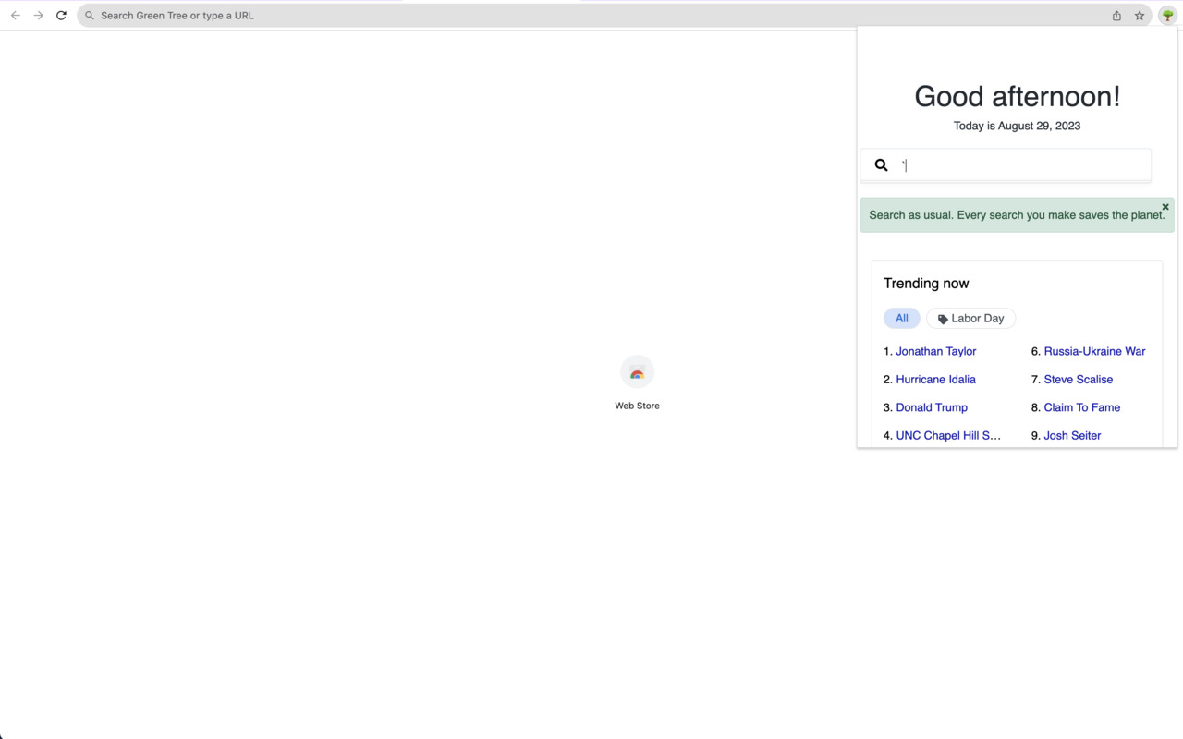The width and height of the screenshot is (1183, 739).
Task: Open Josh Seiter trending link
Action: pyautogui.click(x=1072, y=435)
